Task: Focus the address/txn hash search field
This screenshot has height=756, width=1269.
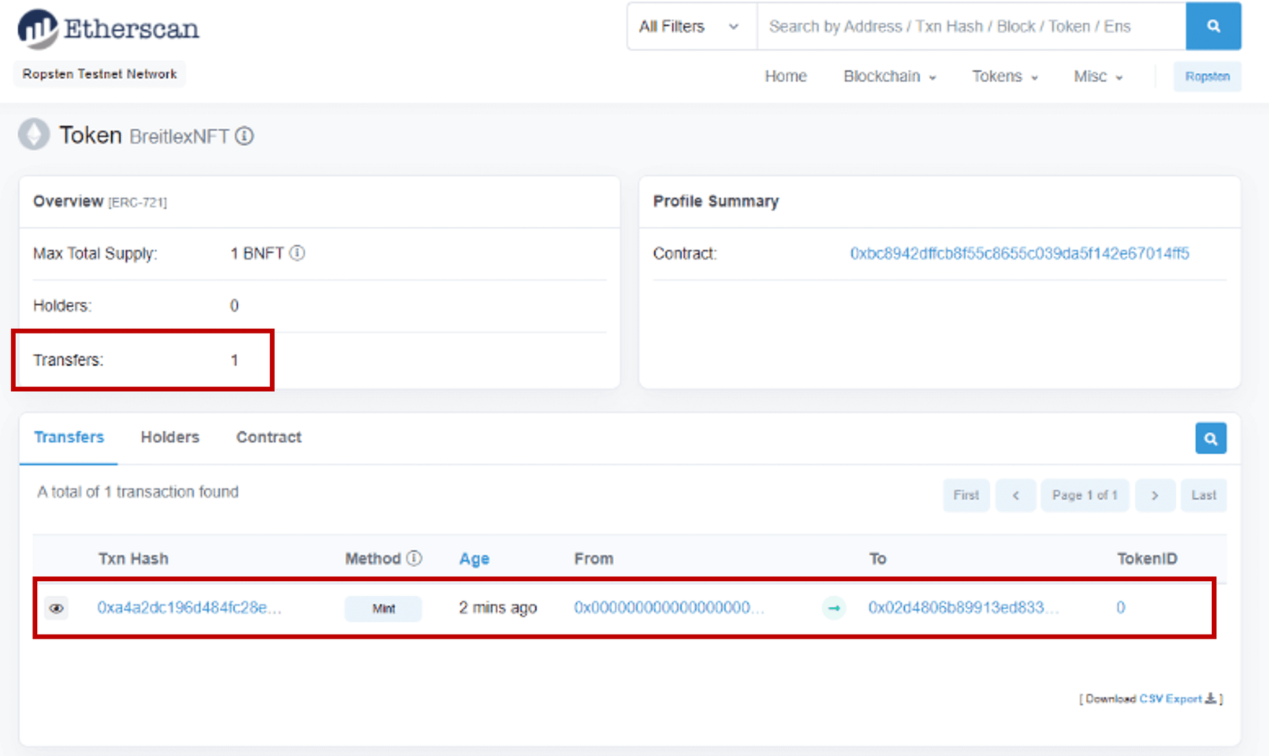Action: pos(971,26)
